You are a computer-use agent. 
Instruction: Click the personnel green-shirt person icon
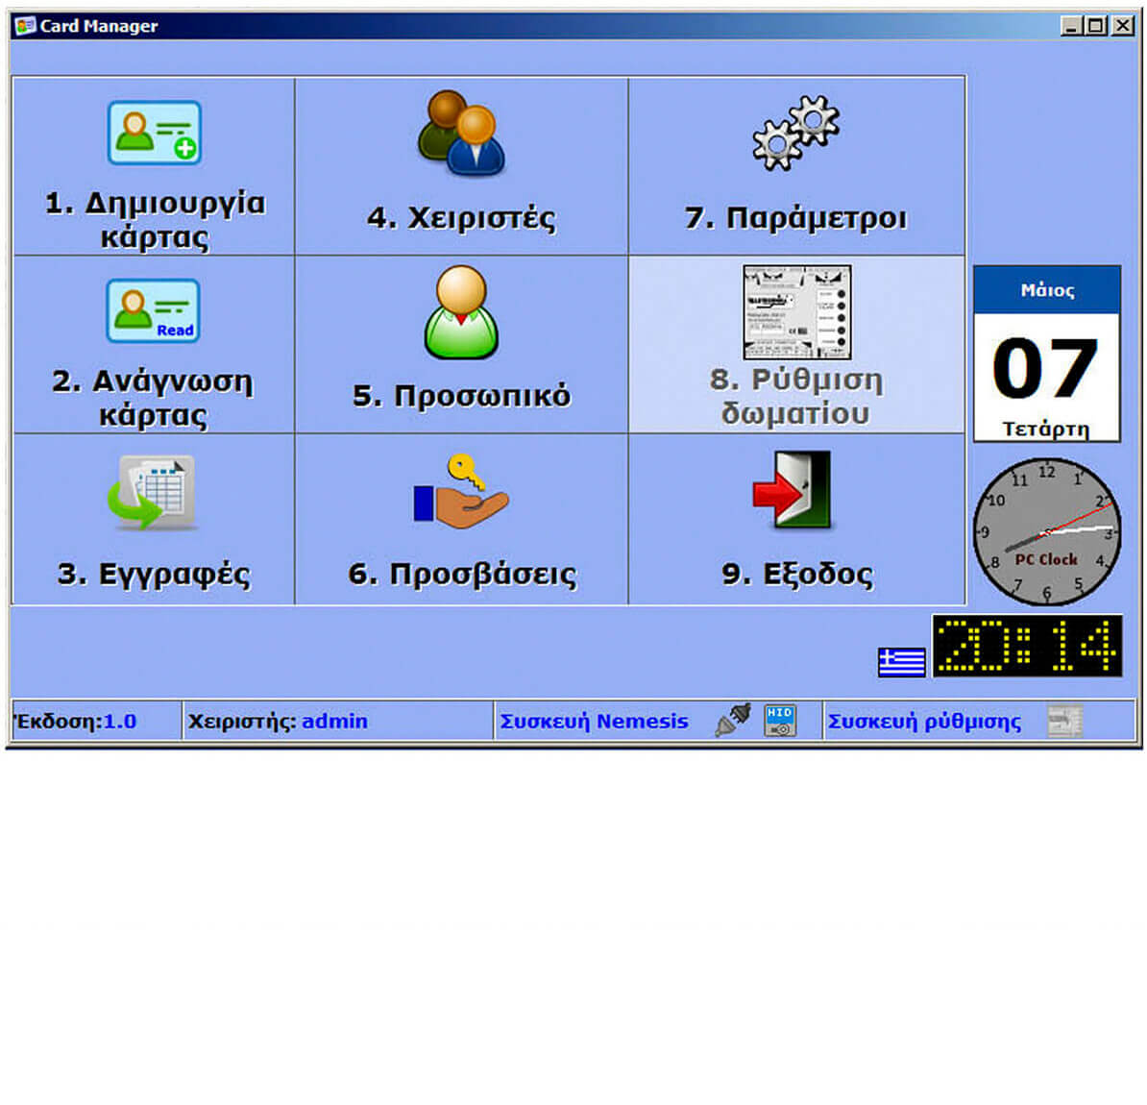coord(461,312)
